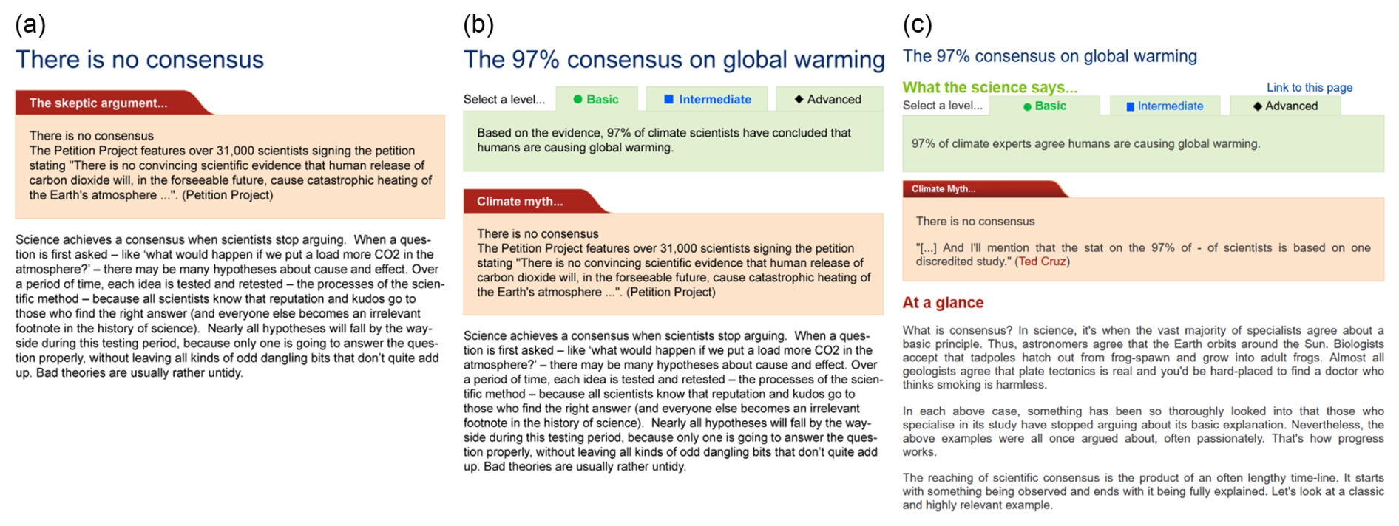Click the blue square icon in panel (c)
This screenshot has width=1399, height=526.
(x=1130, y=106)
